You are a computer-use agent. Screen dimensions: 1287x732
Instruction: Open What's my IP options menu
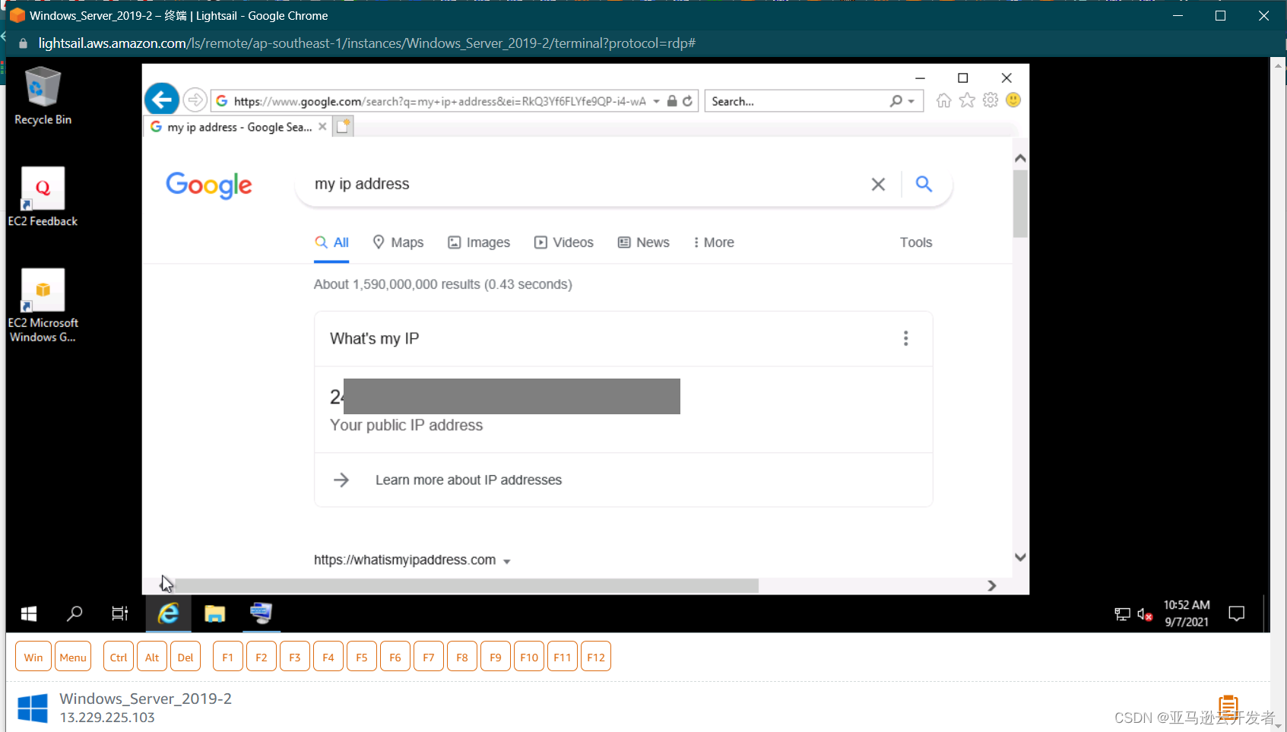pyautogui.click(x=905, y=338)
